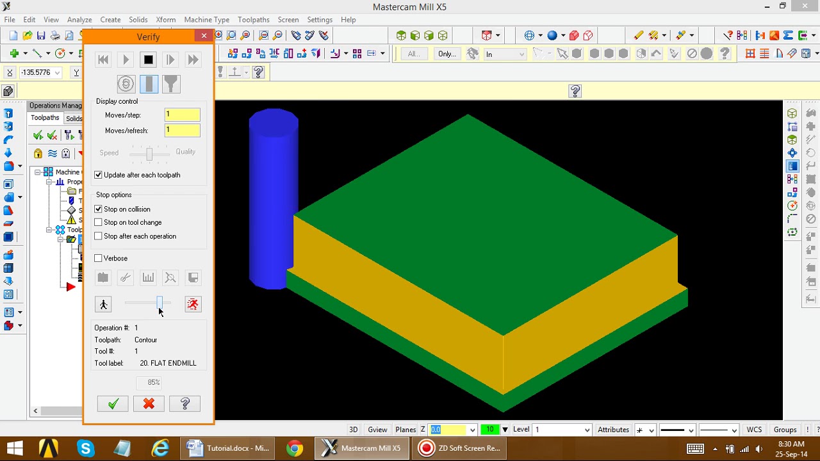Open Tutorial.docx Word in taskbar
Screen dimensions: 820x461
[228, 448]
